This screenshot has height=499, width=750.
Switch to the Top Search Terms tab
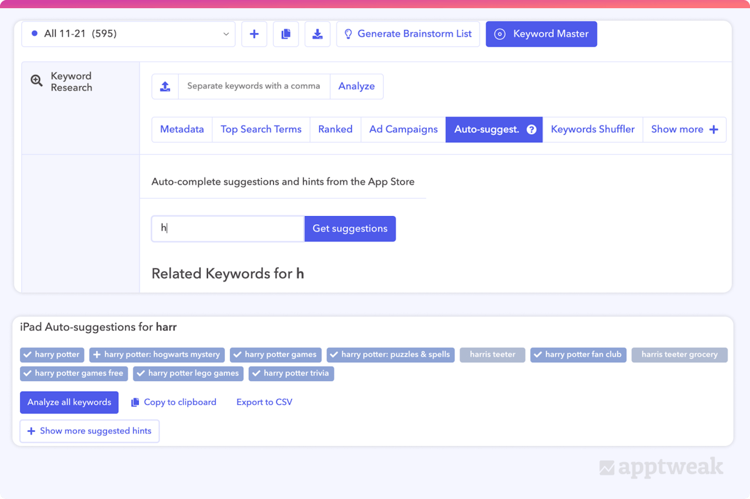pyautogui.click(x=261, y=129)
